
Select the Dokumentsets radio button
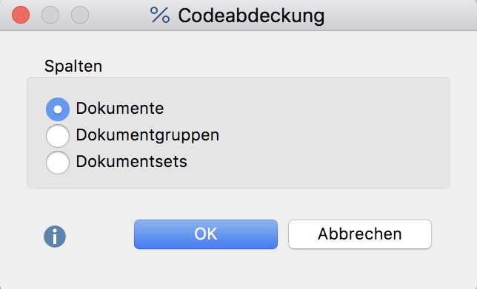[58, 163]
